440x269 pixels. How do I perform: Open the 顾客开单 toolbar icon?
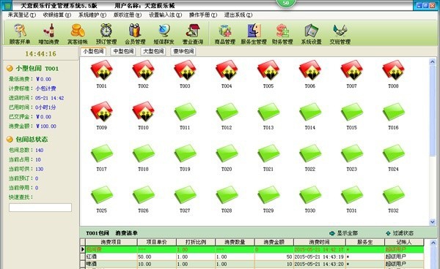(20, 34)
